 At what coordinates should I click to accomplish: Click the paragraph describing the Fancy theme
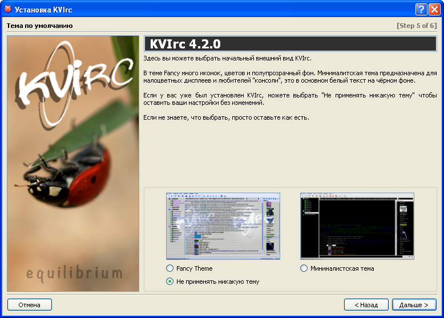[290, 77]
